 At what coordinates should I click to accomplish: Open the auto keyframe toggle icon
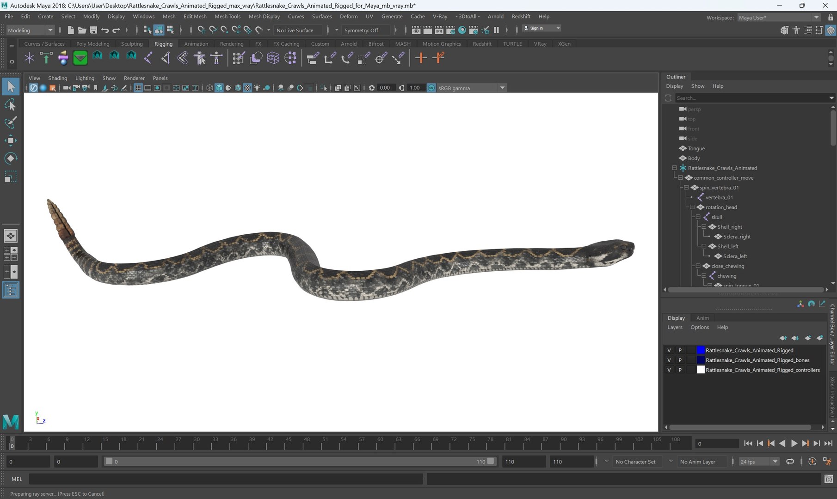812,461
